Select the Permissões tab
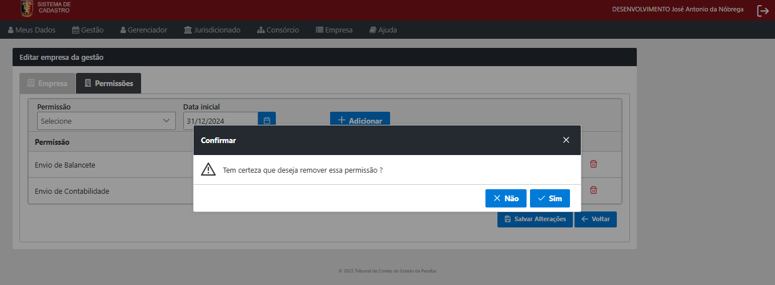775x285 pixels. point(109,83)
